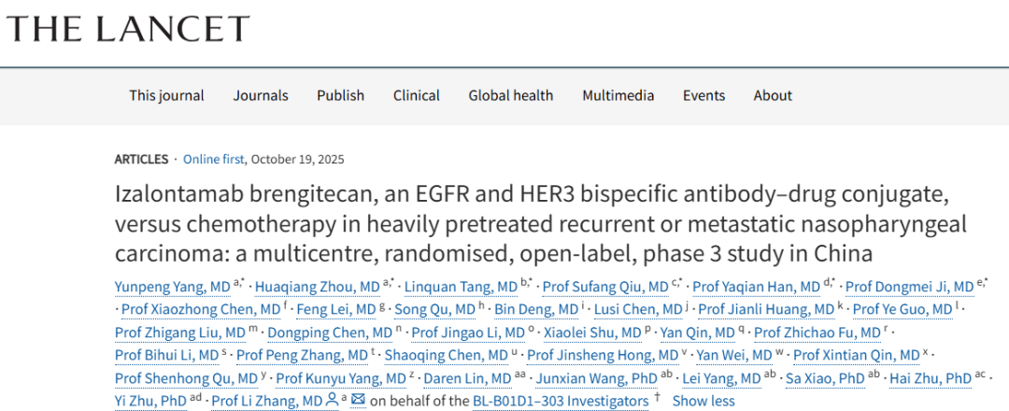The image size is (1009, 411).
Task: Click The Lancet logo
Action: [x=128, y=29]
